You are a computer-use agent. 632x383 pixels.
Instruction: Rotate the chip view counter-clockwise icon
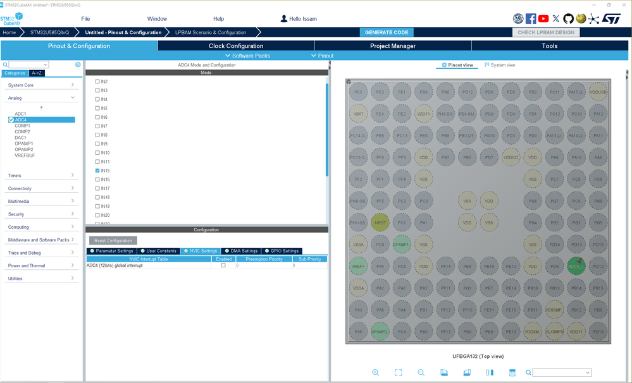click(467, 372)
